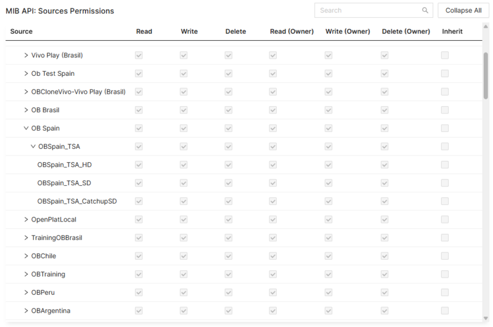Select the OBSpain_TSA_CatchupSD tree item

[x=77, y=201]
